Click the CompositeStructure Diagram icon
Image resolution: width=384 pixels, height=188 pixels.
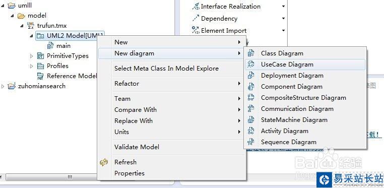(251, 97)
